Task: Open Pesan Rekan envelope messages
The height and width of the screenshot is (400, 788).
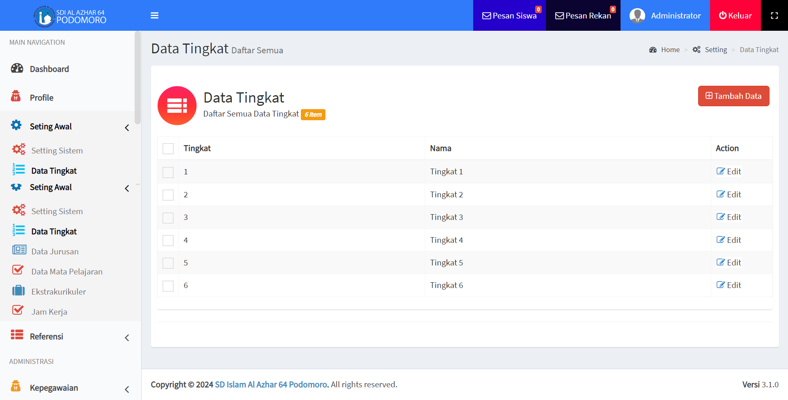Action: [x=583, y=16]
